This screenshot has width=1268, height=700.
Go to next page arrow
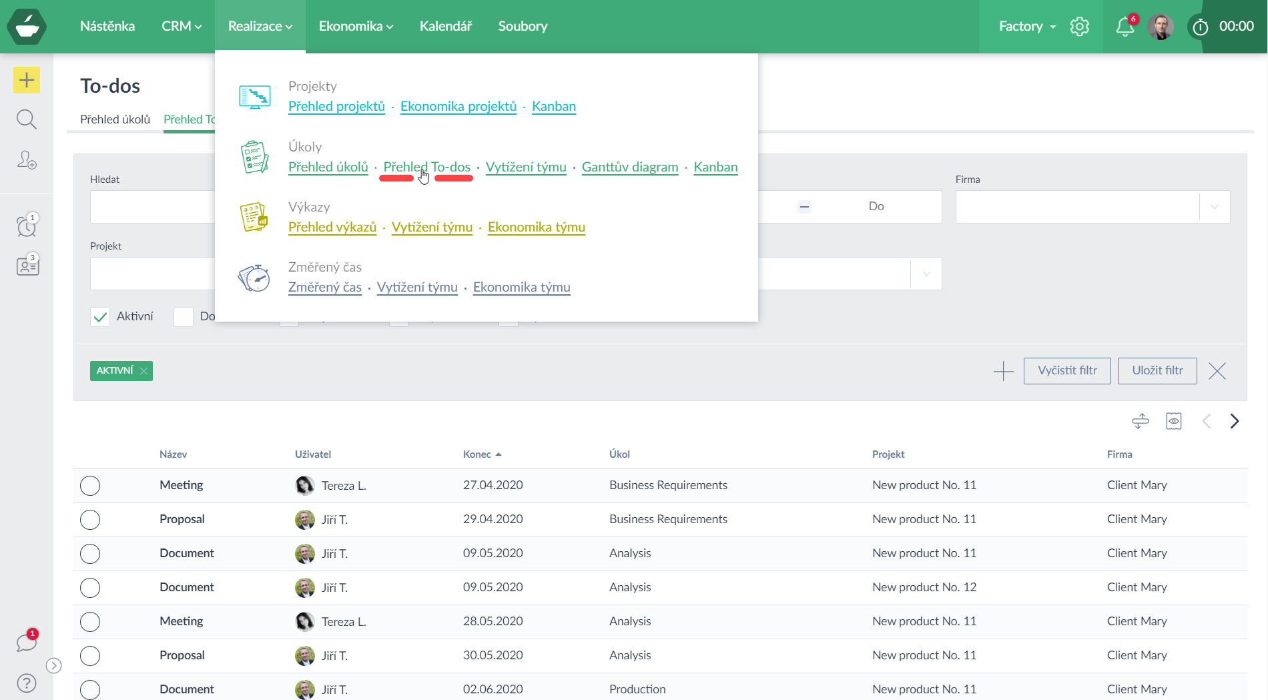[1234, 421]
